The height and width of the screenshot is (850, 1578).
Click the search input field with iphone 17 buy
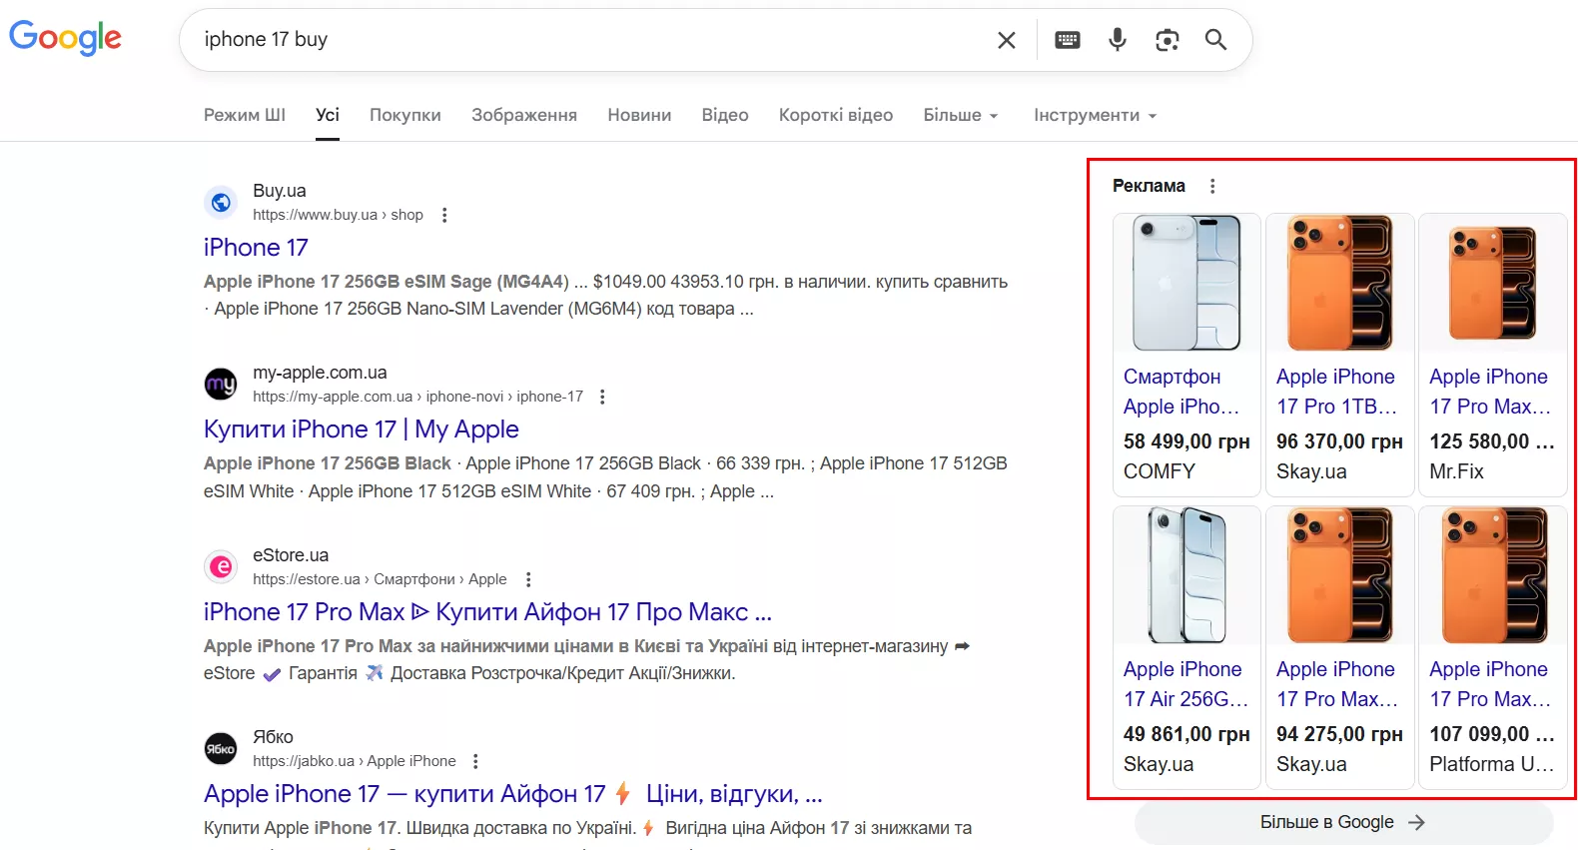pyautogui.click(x=589, y=40)
